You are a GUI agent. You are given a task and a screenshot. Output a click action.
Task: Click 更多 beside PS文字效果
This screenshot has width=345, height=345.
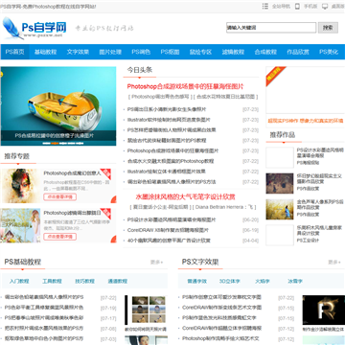point(334,263)
